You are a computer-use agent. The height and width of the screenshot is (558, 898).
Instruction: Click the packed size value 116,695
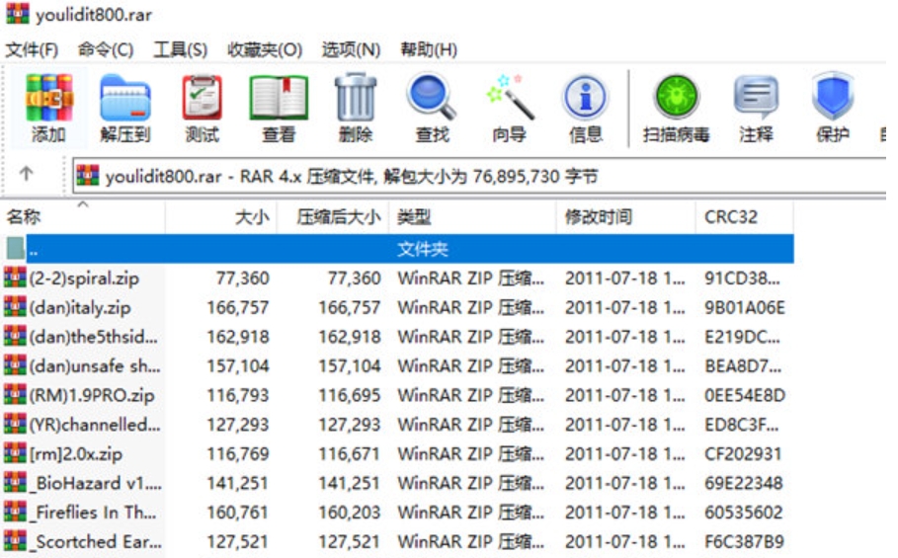point(350,395)
